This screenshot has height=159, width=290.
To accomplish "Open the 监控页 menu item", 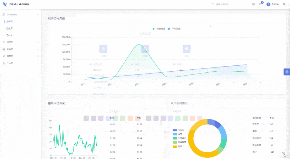I will point(9,28).
